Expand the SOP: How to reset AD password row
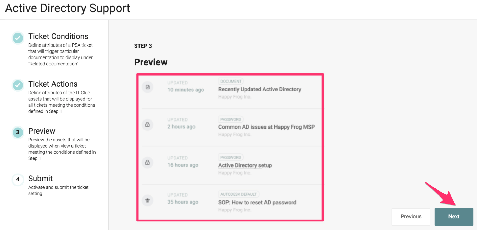Viewport: 477px width, 230px height. (257, 202)
